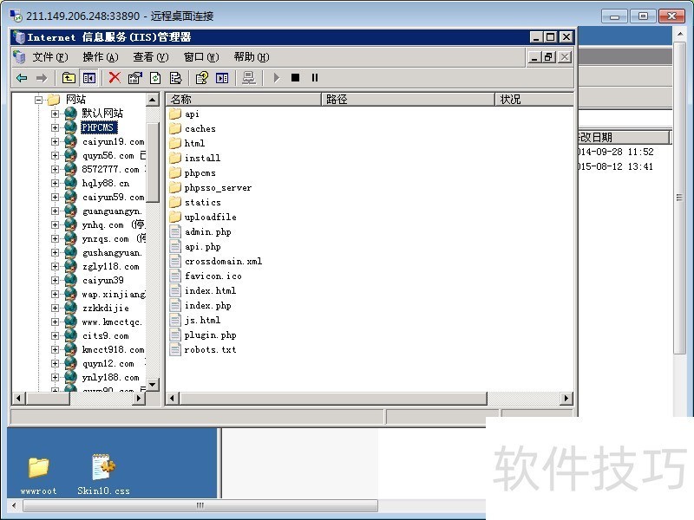Open the 帮助(H) menu
Image resolution: width=694 pixels, height=520 pixels.
252,57
